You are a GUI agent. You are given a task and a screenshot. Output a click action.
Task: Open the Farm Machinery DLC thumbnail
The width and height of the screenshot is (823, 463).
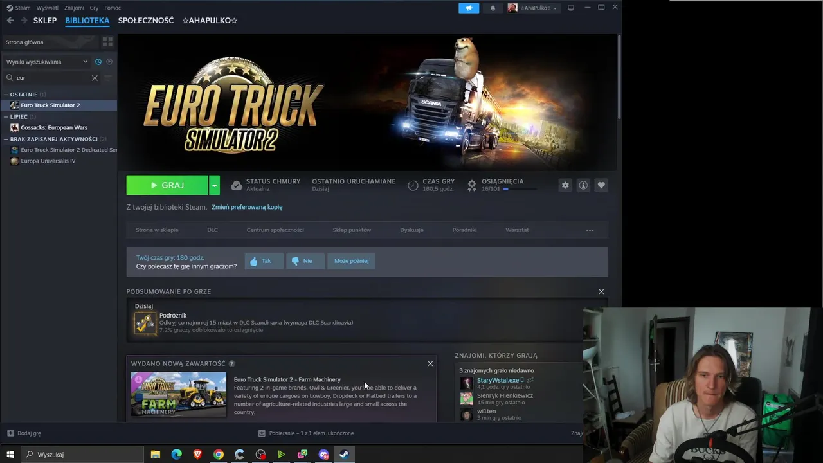coord(179,394)
